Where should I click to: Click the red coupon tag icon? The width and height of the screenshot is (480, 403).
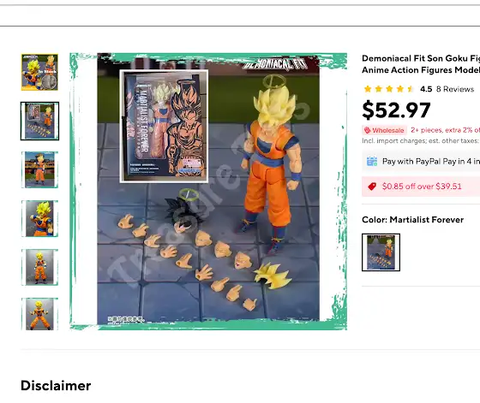[372, 187]
